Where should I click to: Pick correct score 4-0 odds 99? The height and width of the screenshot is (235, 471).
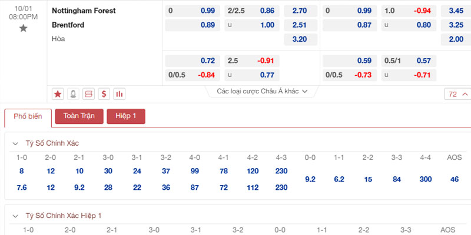tap(195, 171)
